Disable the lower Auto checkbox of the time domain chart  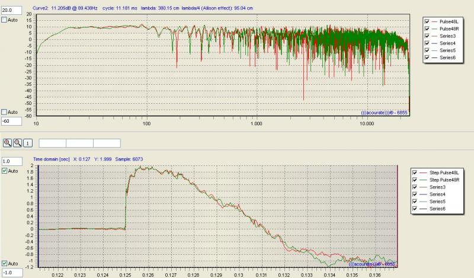5,264
